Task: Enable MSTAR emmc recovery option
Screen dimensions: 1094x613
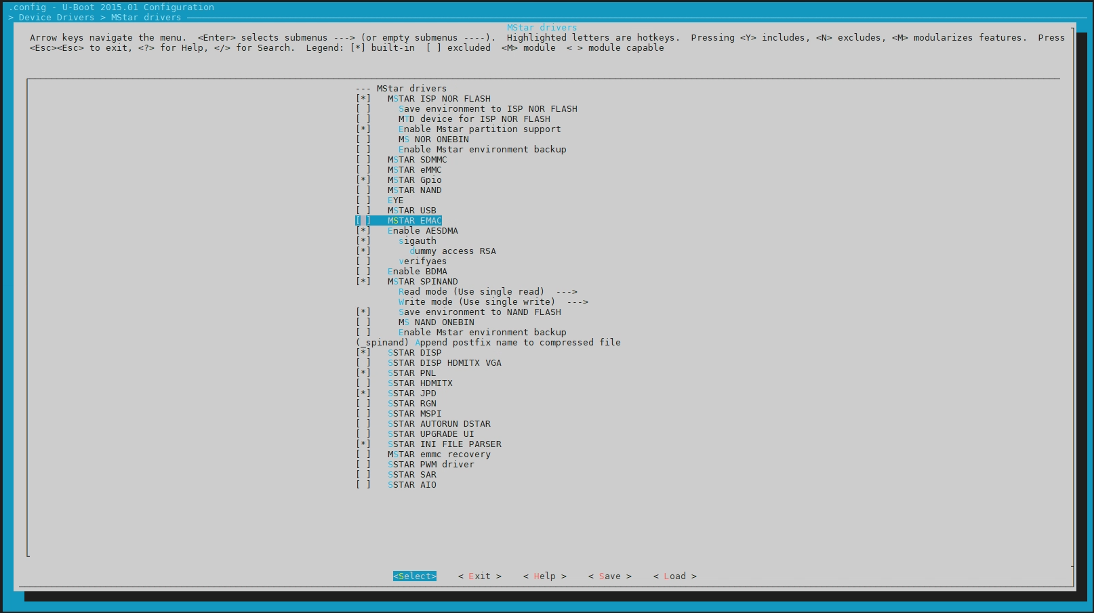Action: coord(423,455)
